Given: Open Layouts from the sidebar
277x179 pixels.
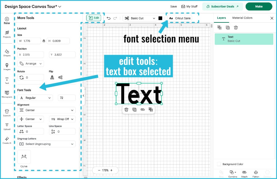Looking at the screenshot, I should coord(7,113).
